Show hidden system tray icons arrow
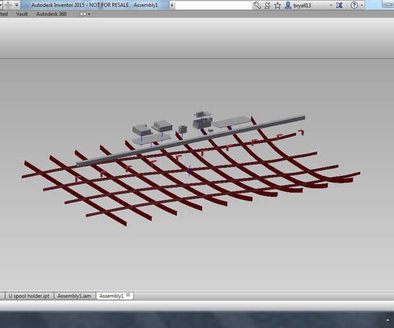The image size is (394, 328). [x=388, y=320]
